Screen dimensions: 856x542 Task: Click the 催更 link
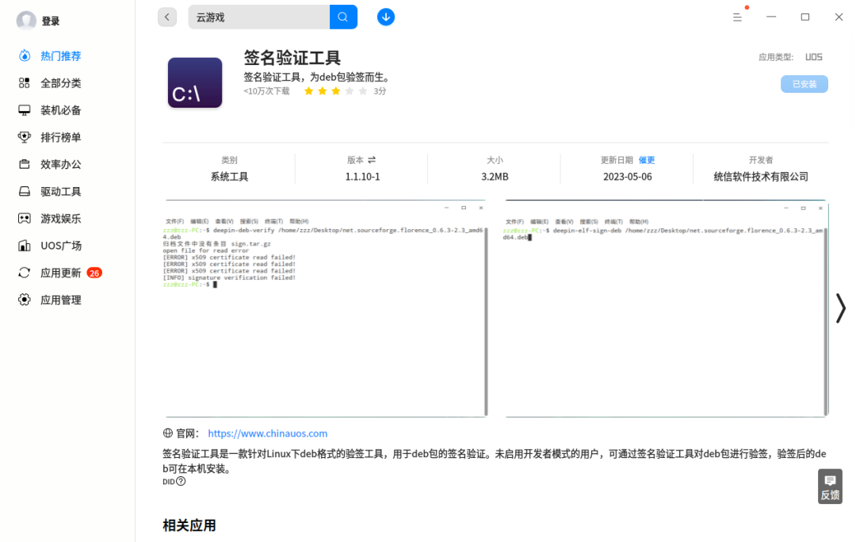tap(647, 160)
